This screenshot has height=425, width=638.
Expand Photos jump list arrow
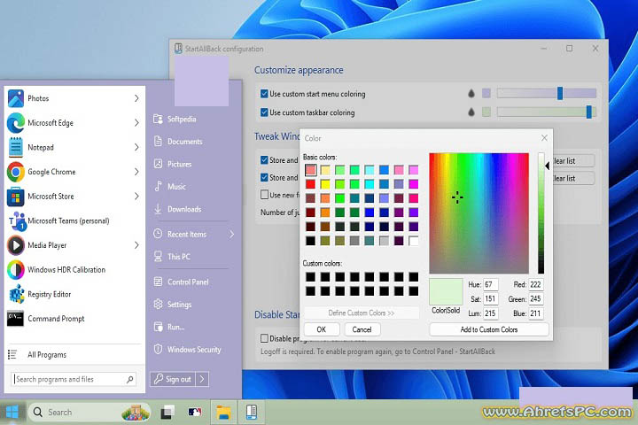pos(136,98)
